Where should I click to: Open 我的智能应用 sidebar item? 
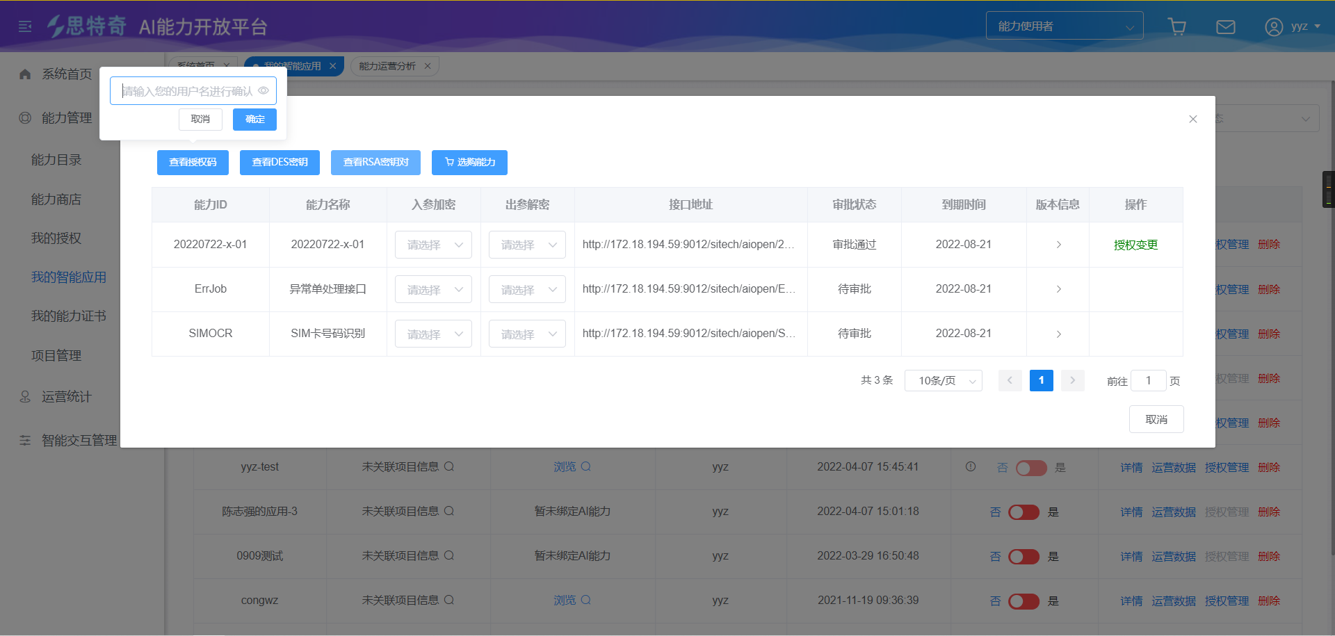(x=69, y=277)
